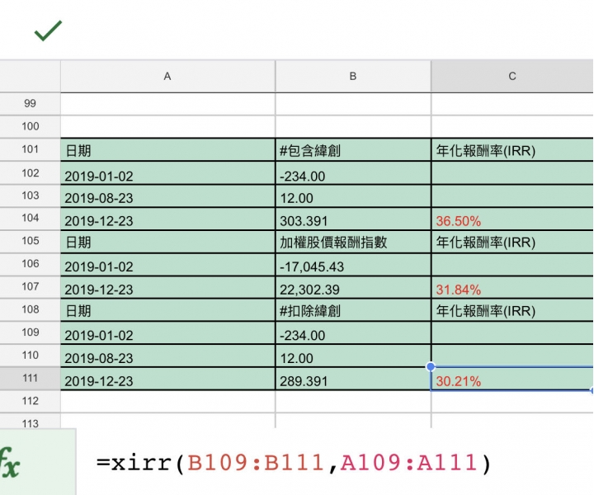
Task: Tap the green checkmark confirm icon
Action: coord(48,31)
